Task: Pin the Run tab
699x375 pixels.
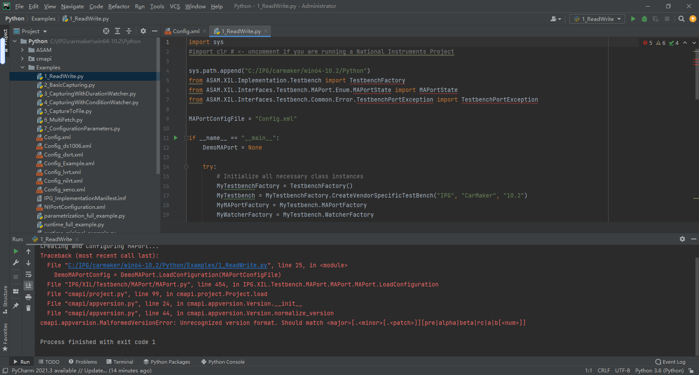Action: tap(16, 306)
